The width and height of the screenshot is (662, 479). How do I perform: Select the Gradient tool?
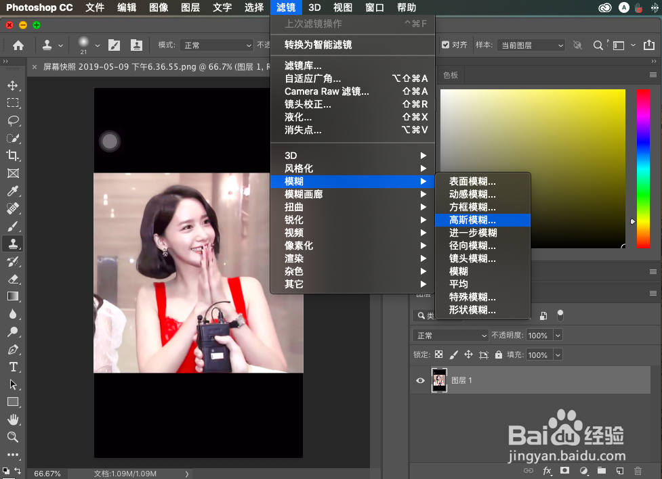(x=13, y=296)
